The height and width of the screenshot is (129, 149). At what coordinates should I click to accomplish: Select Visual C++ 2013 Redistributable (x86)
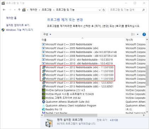(x=79, y=86)
